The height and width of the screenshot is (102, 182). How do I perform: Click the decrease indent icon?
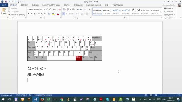click(x=78, y=10)
